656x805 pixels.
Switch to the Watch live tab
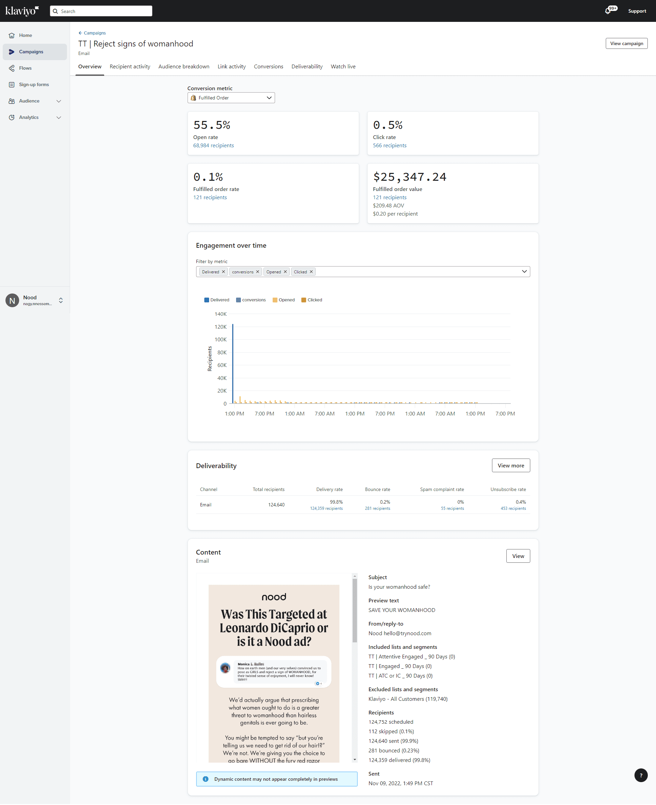[343, 67]
